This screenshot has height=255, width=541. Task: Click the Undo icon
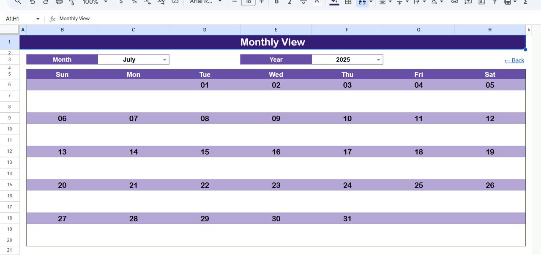pyautogui.click(x=33, y=2)
